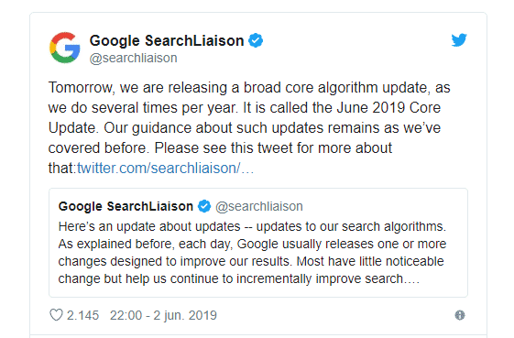Screen dimensions: 514x338
Task: Open the twitter.com/searchliaison link
Action: pos(165,169)
